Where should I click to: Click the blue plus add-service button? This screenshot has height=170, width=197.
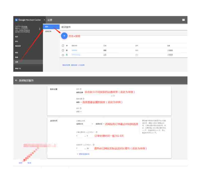point(64,36)
